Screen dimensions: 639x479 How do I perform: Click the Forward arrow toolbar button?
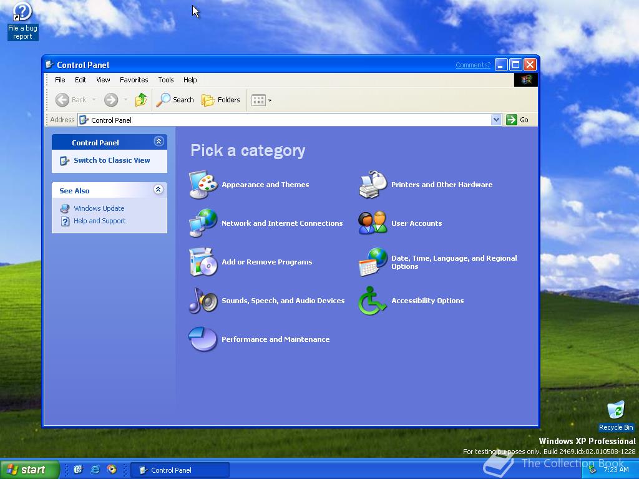[x=111, y=100]
